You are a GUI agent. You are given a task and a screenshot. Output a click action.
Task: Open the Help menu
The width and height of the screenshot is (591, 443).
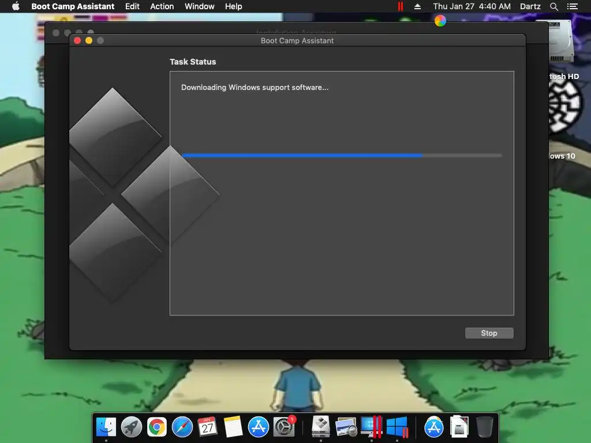pyautogui.click(x=233, y=6)
